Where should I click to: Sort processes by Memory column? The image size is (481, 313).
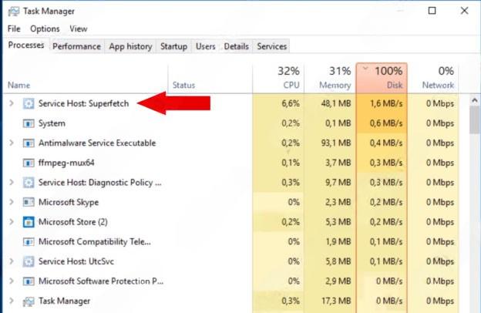coord(330,79)
